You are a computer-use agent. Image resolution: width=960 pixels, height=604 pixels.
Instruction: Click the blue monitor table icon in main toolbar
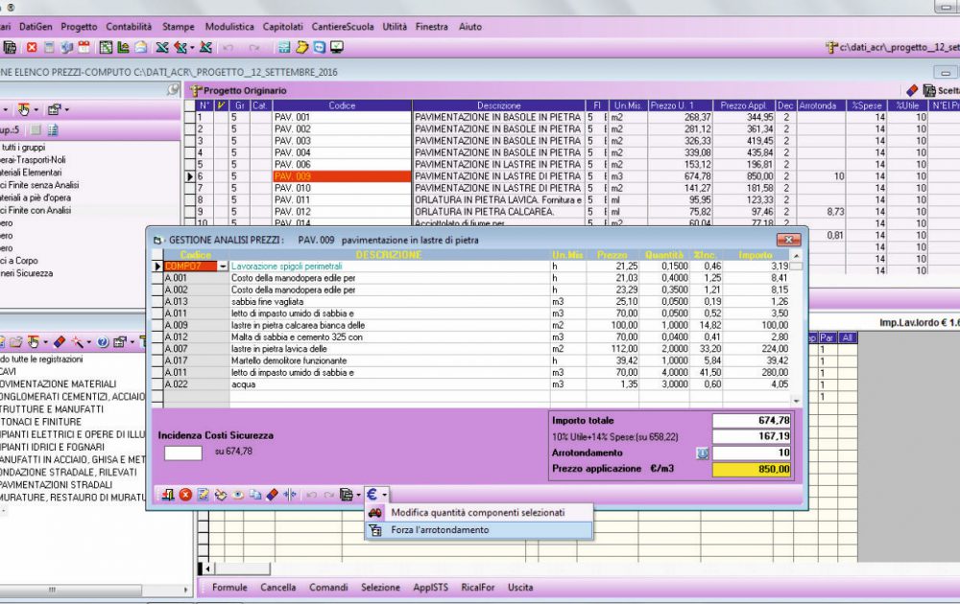(x=284, y=47)
